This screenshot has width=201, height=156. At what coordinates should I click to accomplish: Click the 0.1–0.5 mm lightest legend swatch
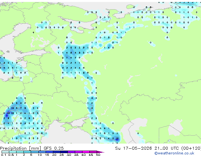5,152
